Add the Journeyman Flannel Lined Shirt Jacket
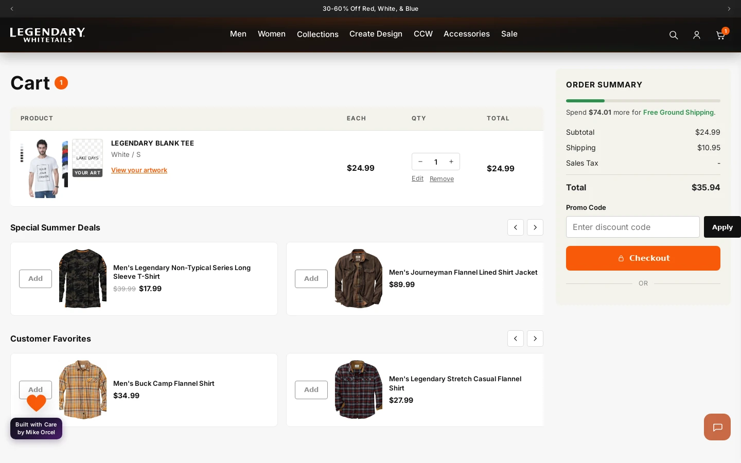741x463 pixels. point(311,279)
